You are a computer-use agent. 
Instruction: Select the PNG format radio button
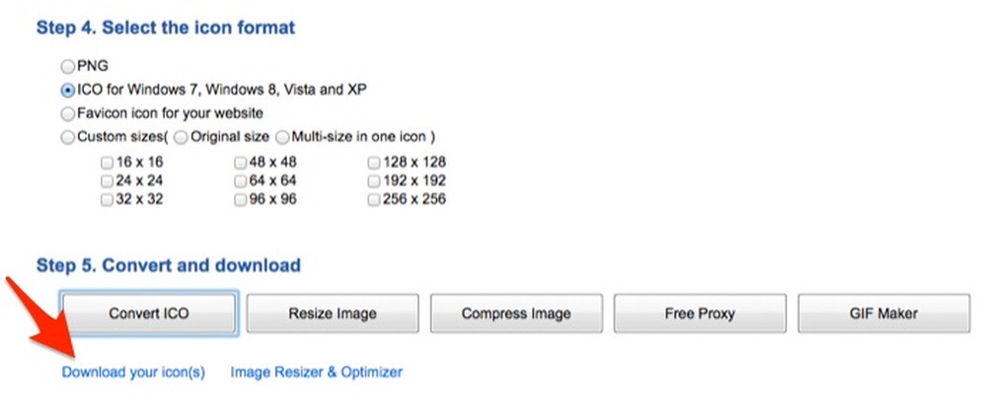[67, 66]
